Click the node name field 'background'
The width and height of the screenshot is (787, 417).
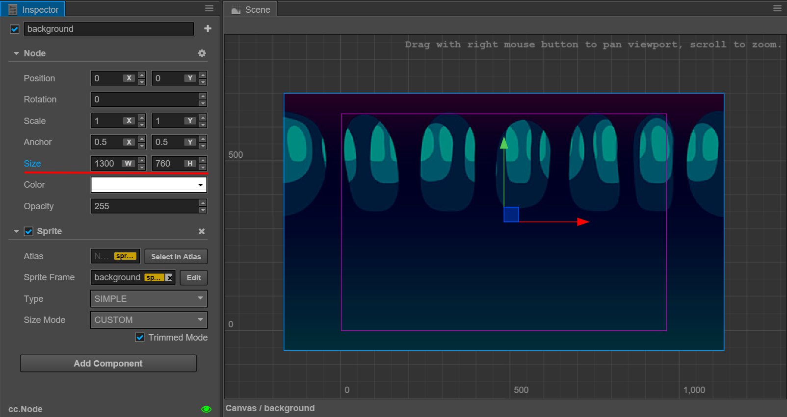108,29
